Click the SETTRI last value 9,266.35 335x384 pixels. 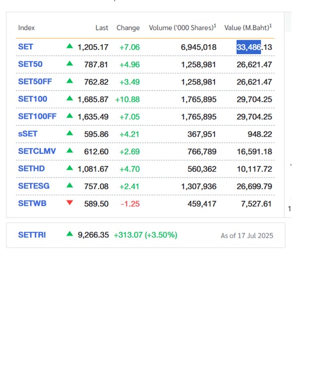[93, 235]
